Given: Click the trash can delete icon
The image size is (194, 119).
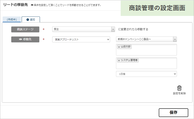Looking at the screenshot, I should (x=179, y=88).
